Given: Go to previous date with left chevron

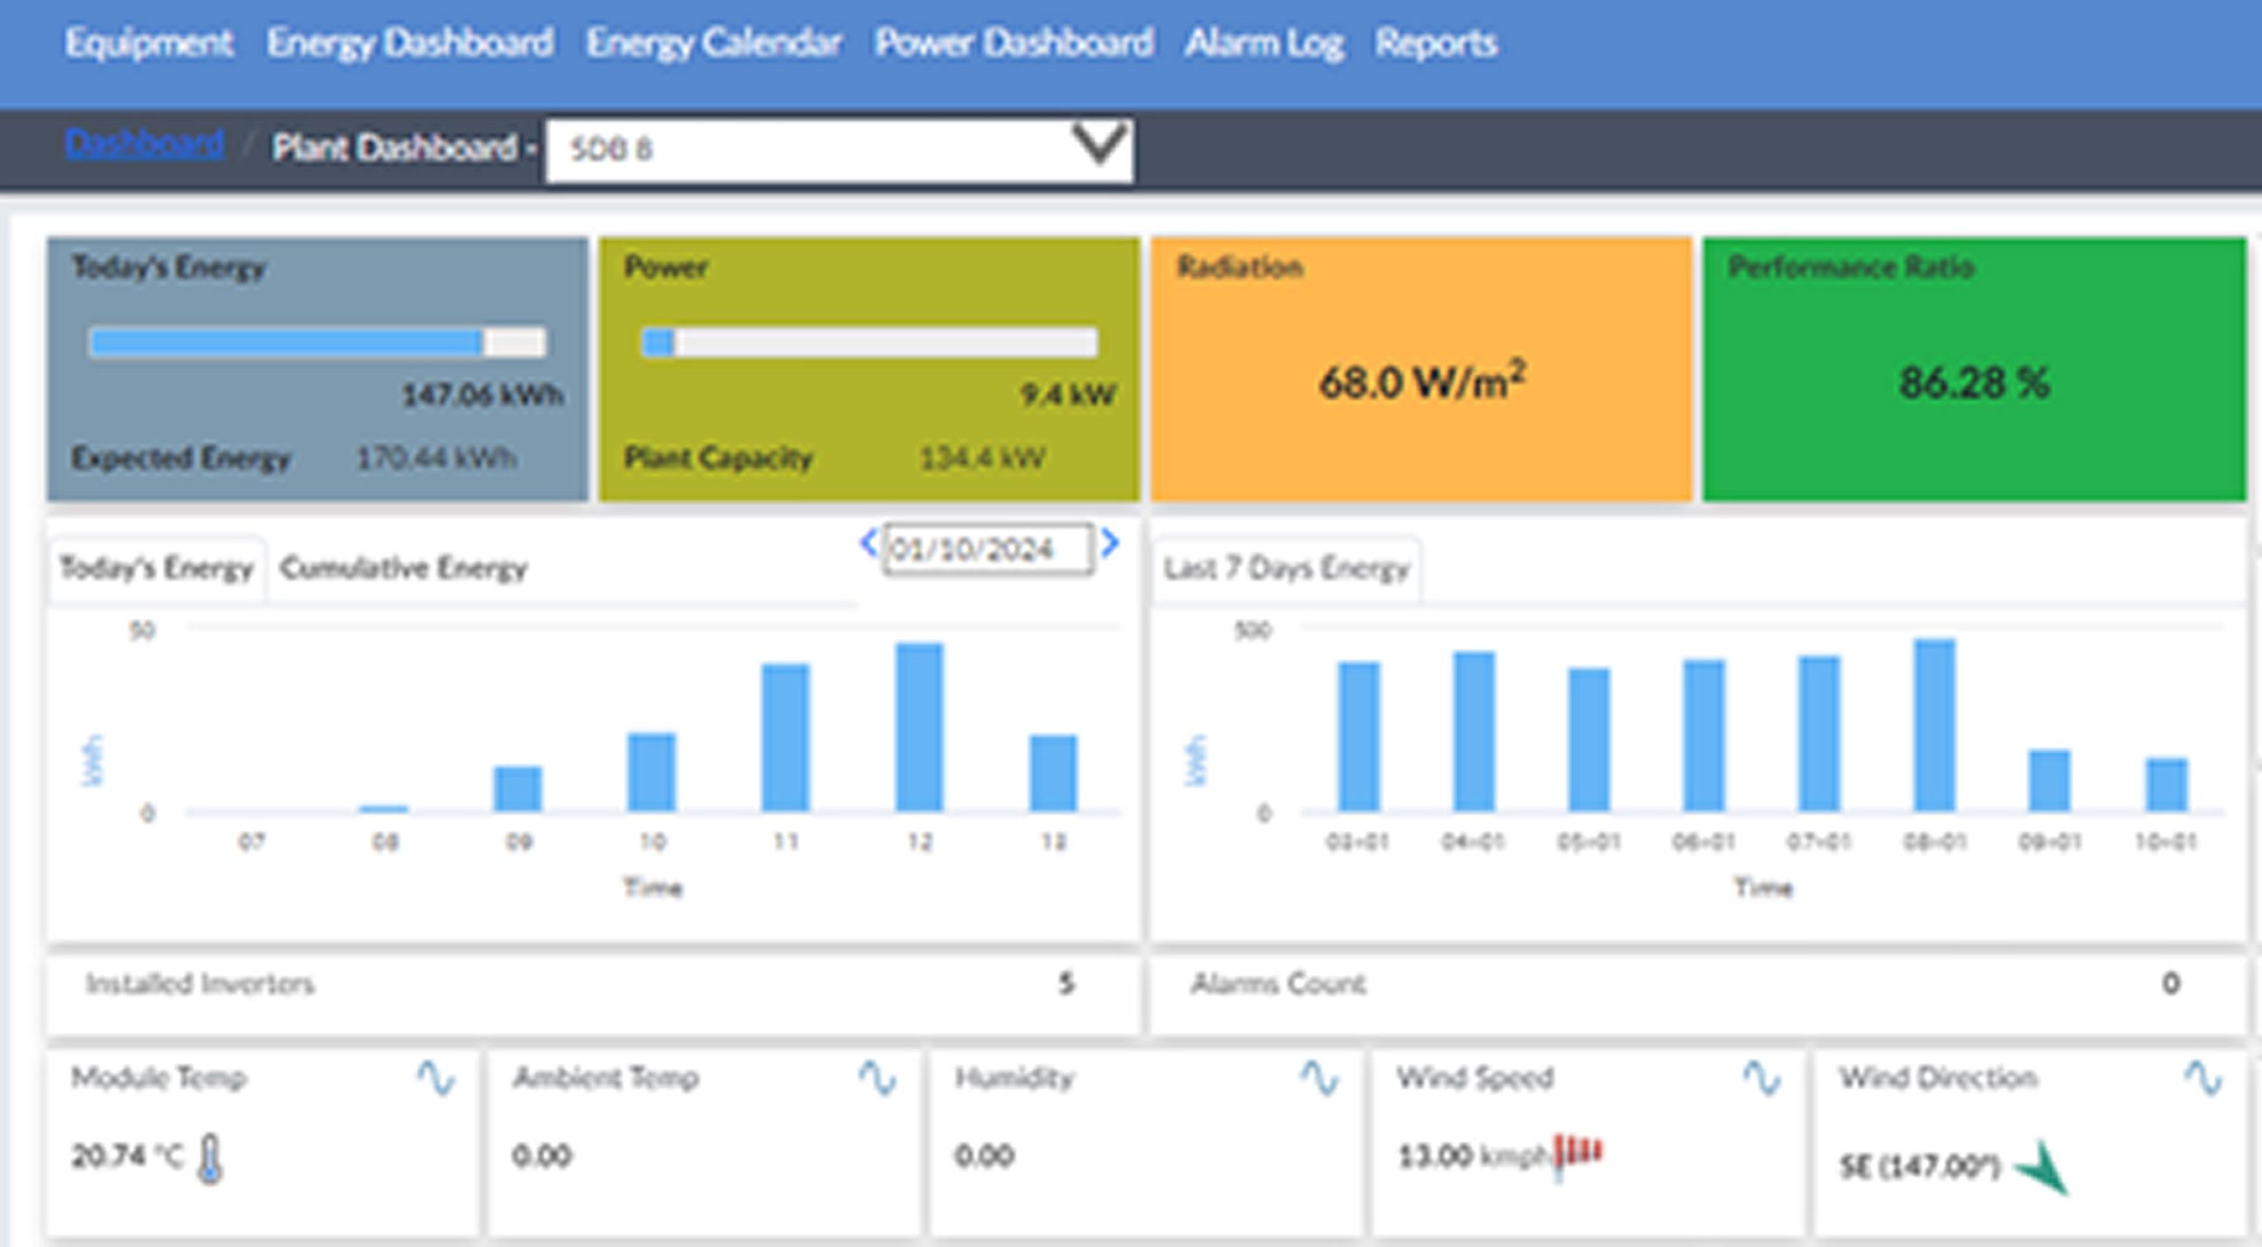Looking at the screenshot, I should [x=869, y=542].
